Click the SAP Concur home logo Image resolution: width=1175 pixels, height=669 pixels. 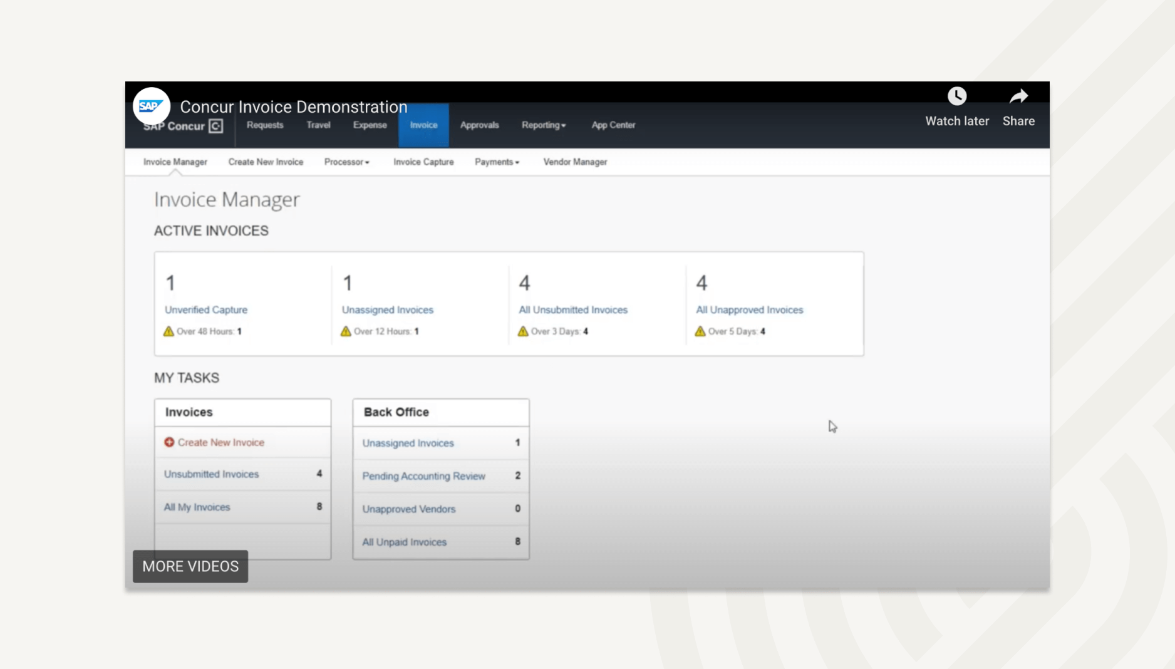(183, 126)
